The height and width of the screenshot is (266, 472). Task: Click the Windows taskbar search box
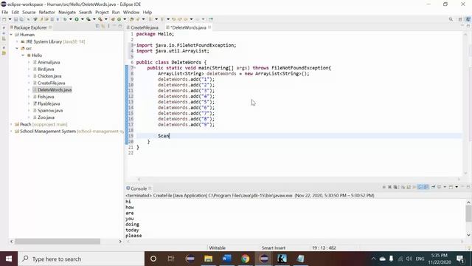point(81,259)
